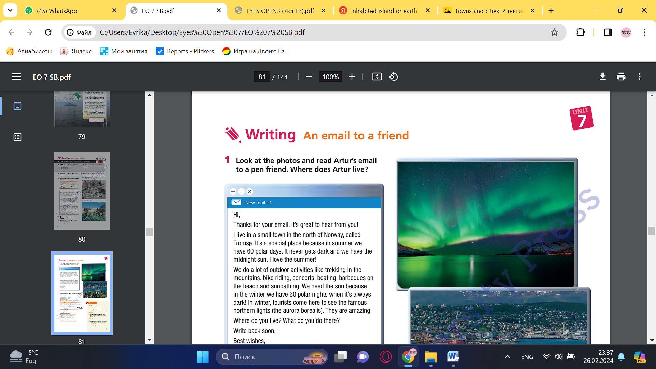Reload the current page
656x369 pixels.
[x=48, y=32]
